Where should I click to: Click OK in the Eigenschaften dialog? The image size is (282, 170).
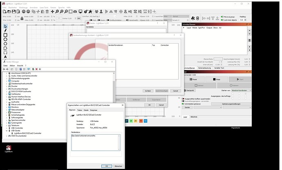coord(107,166)
